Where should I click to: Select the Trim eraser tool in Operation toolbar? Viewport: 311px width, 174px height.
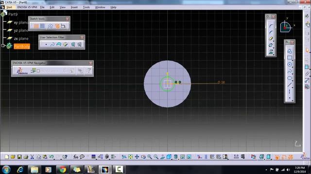pyautogui.click(x=271, y=39)
